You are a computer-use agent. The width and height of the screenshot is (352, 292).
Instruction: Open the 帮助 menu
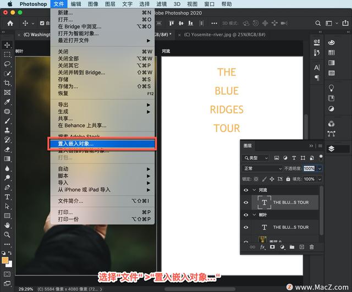pyautogui.click(x=227, y=4)
